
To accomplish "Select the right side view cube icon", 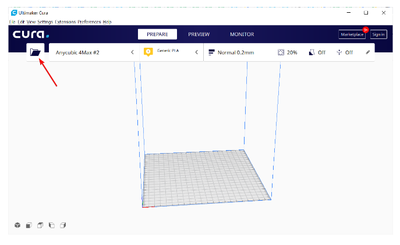I will (x=63, y=225).
